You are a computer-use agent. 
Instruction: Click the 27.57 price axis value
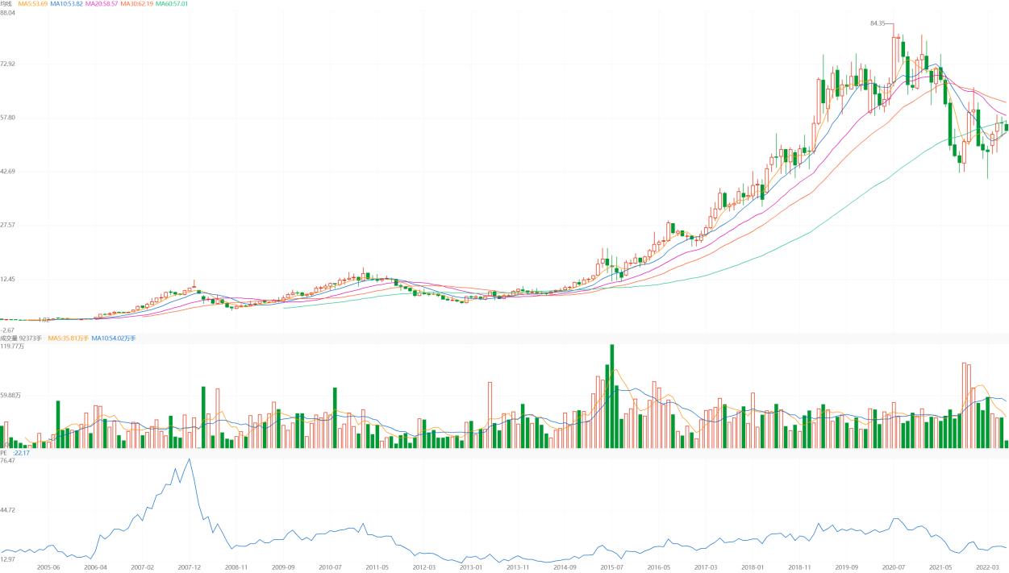[8, 225]
